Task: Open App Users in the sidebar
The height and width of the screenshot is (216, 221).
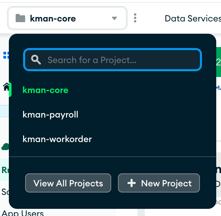Action: (x=22, y=213)
